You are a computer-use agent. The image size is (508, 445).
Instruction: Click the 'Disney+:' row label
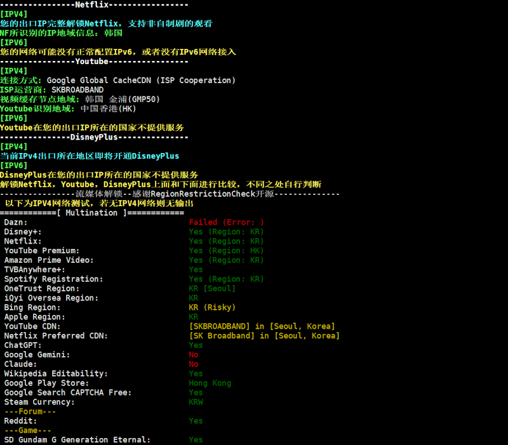click(x=23, y=232)
